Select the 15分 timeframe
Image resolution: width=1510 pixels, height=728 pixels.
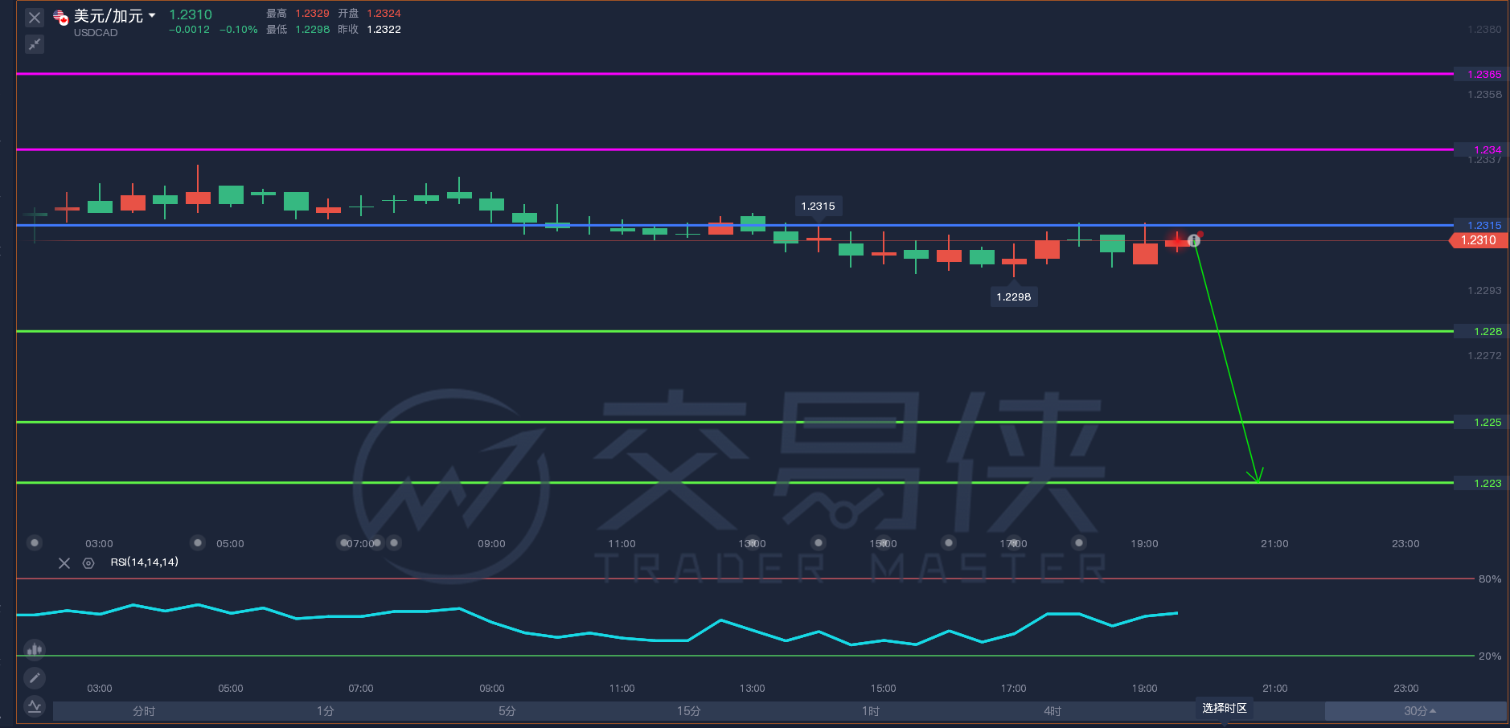688,711
